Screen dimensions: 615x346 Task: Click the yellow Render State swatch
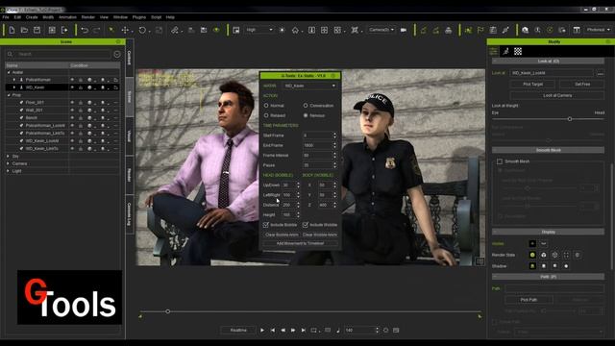(532, 255)
